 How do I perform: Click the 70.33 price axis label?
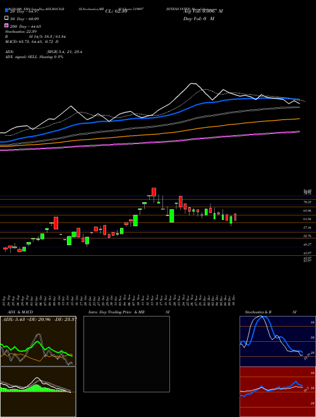[x=308, y=202]
